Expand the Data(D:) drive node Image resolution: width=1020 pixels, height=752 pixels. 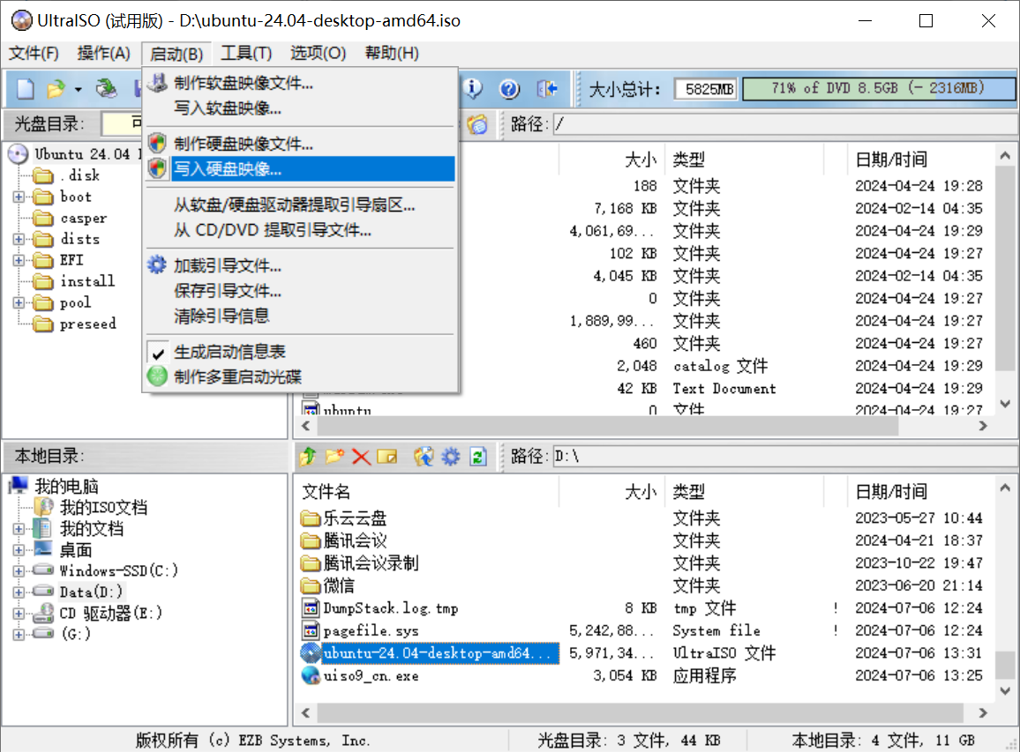click(x=19, y=592)
